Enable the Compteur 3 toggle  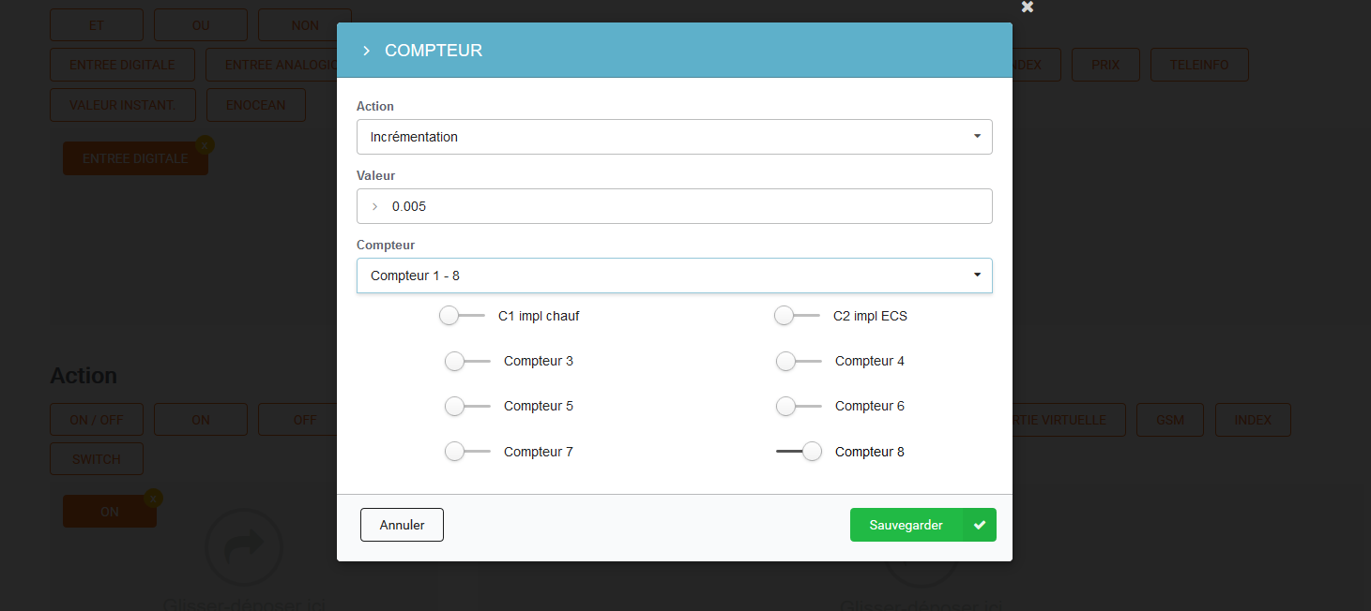coord(467,361)
